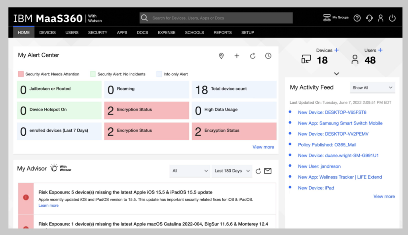Click the location pin icon in Alert Center

click(x=222, y=56)
